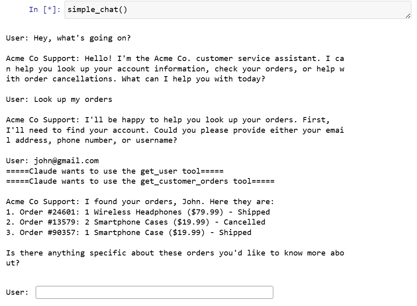Click the "Is there anything specific" question line
The width and height of the screenshot is (417, 306).
point(175,253)
